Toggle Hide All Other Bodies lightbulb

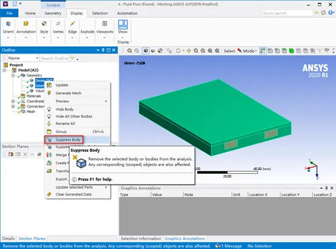click(x=49, y=117)
